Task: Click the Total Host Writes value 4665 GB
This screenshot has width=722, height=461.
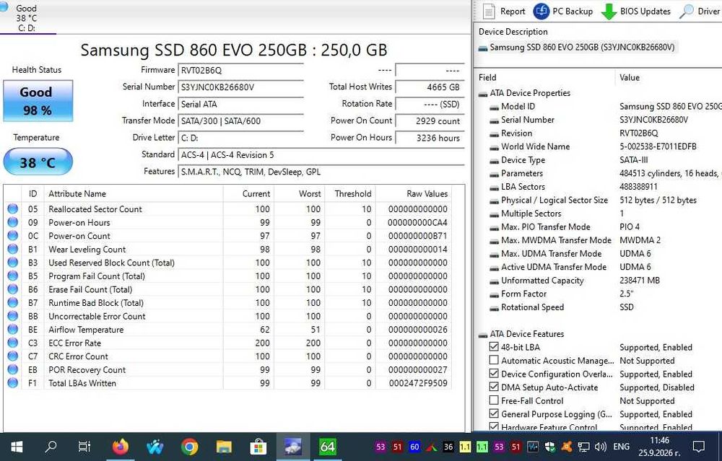Action: [x=430, y=87]
